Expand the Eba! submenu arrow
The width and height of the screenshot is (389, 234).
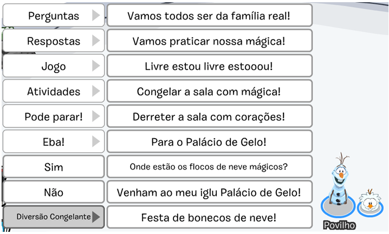click(96, 142)
